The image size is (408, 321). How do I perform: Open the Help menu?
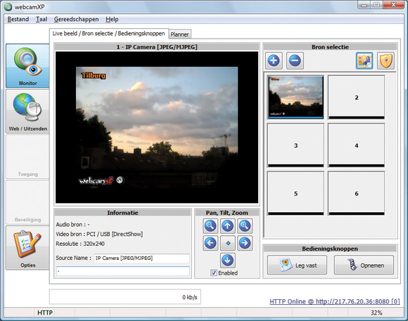[112, 19]
